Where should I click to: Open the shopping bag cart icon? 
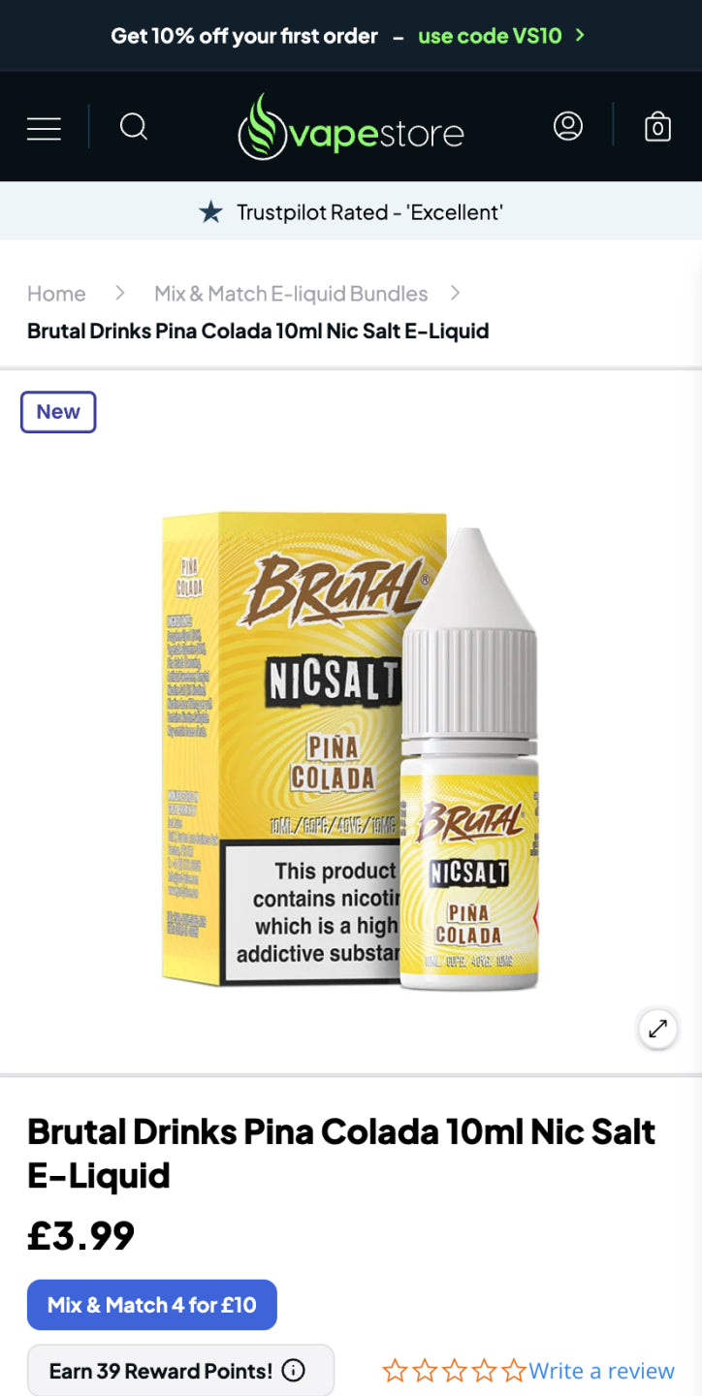(x=657, y=127)
